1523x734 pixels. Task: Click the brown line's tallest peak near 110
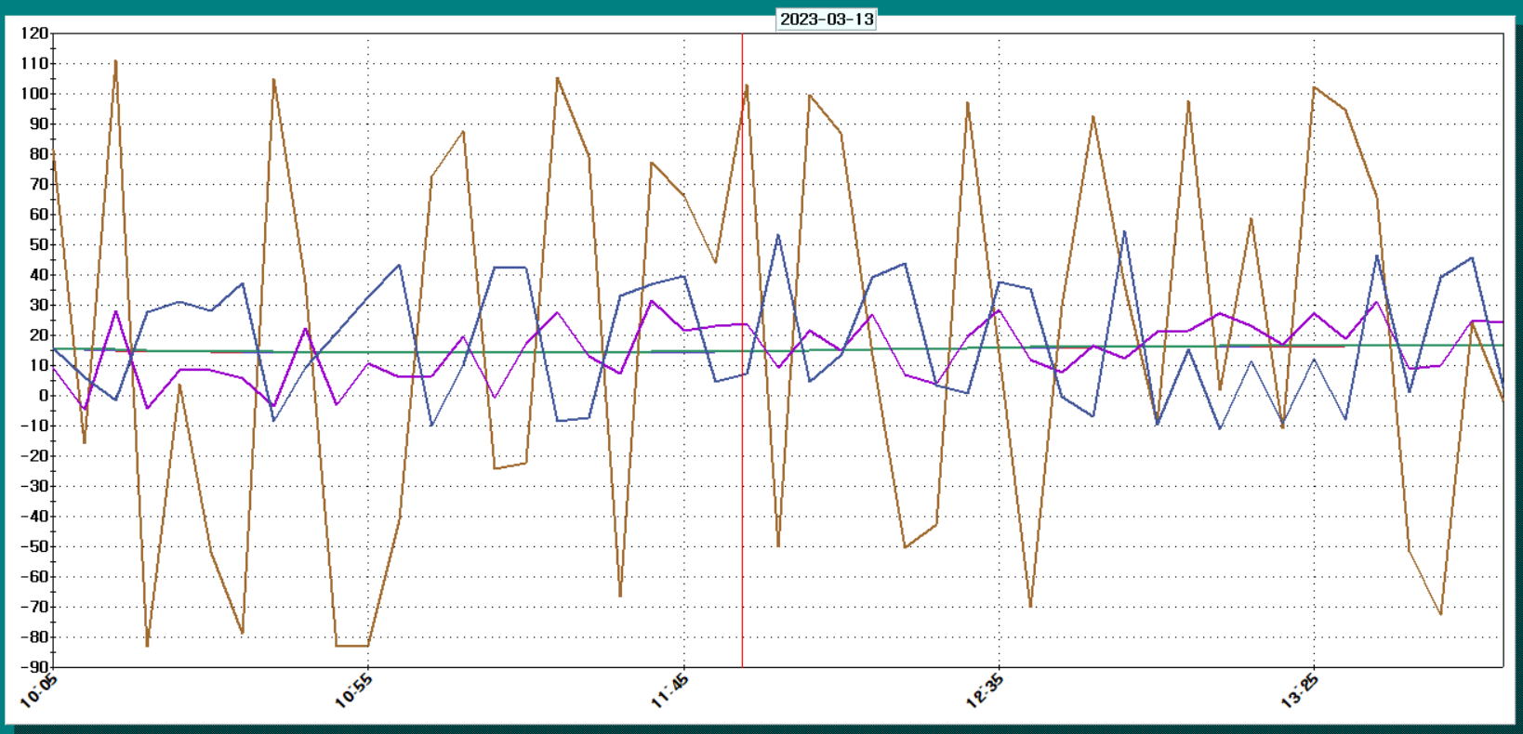[115, 62]
